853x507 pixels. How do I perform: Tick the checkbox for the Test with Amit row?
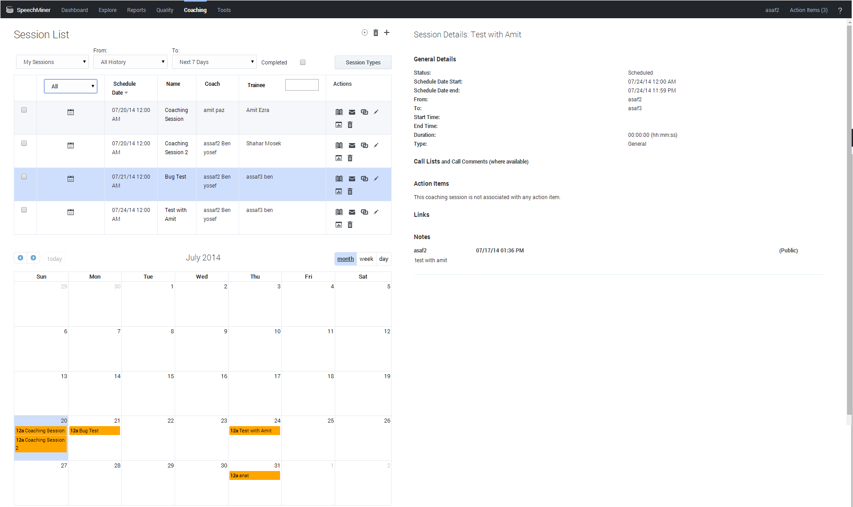24,210
